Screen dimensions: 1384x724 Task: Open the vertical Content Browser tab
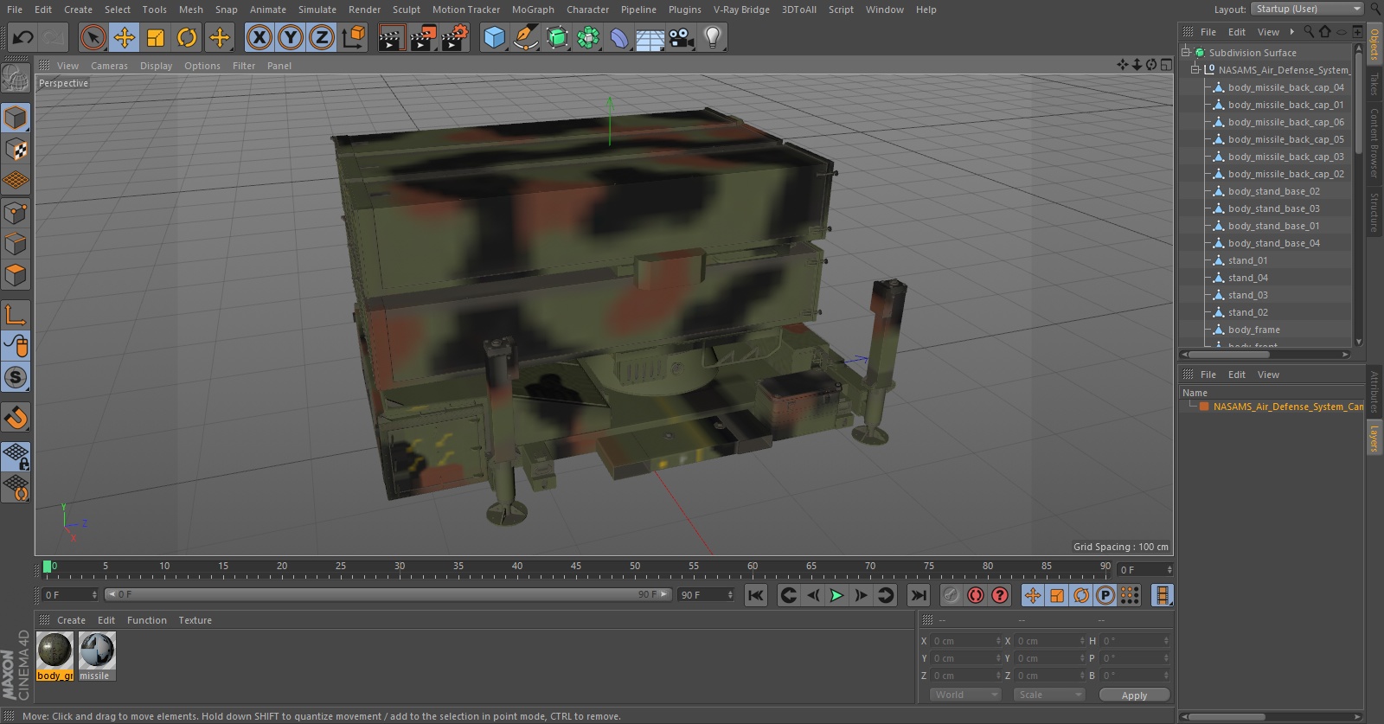pyautogui.click(x=1374, y=143)
